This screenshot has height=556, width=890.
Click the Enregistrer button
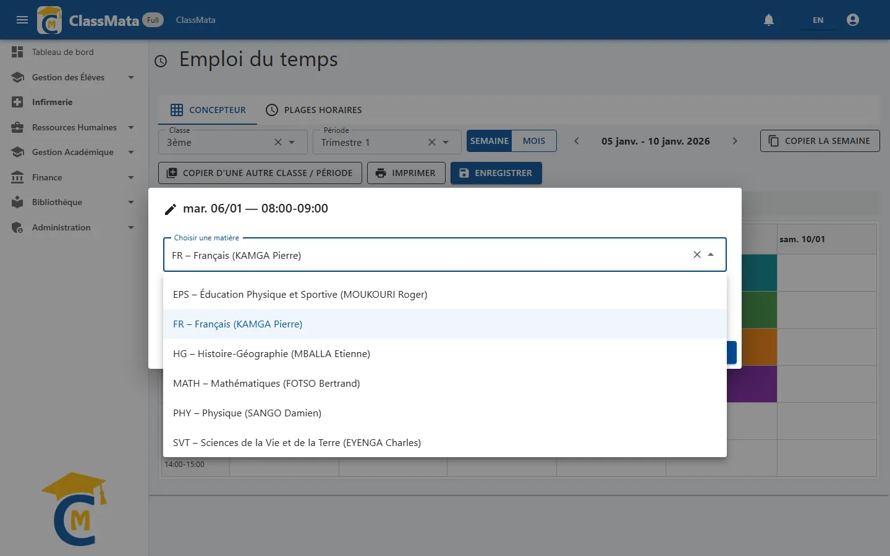496,173
